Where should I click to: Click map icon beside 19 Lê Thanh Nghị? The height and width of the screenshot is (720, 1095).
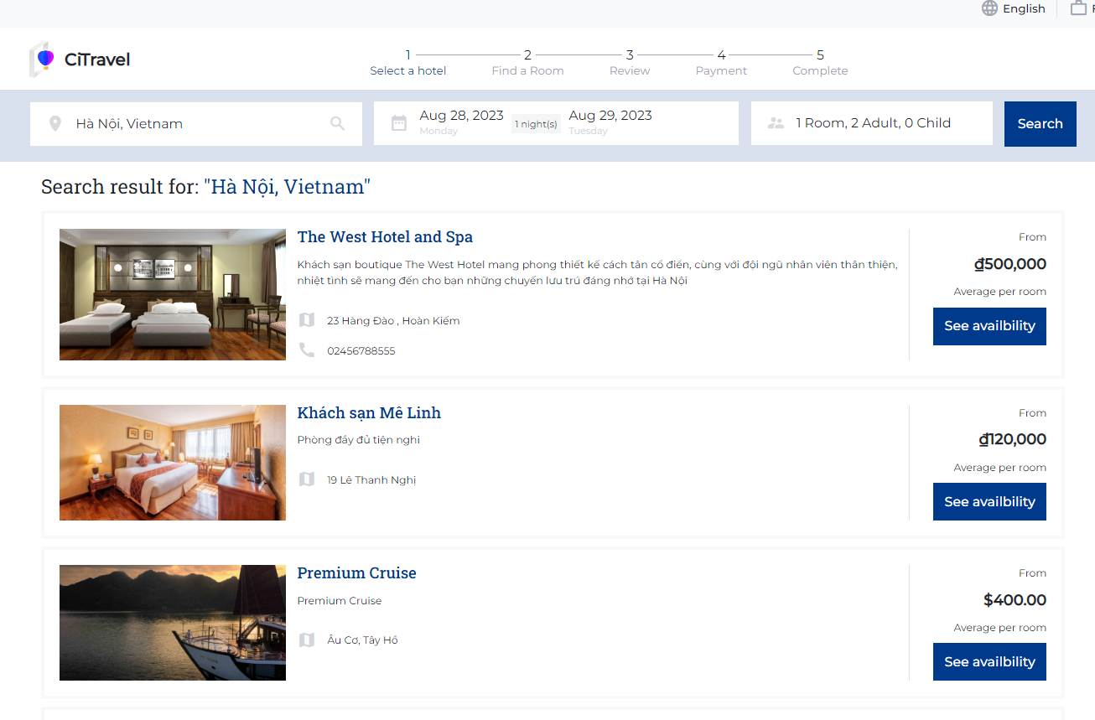[307, 479]
